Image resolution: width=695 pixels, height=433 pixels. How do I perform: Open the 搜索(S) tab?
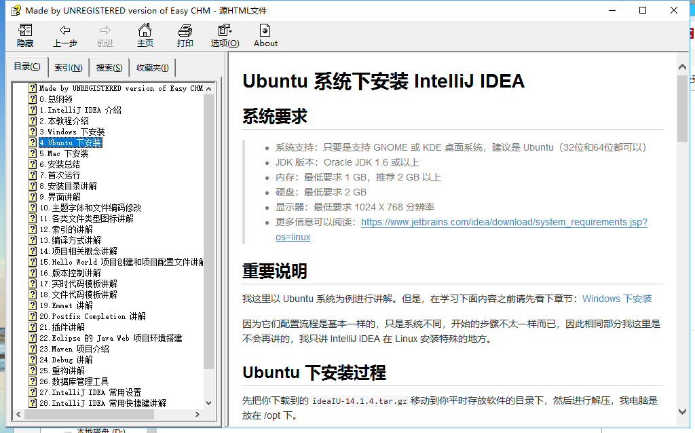tap(109, 67)
